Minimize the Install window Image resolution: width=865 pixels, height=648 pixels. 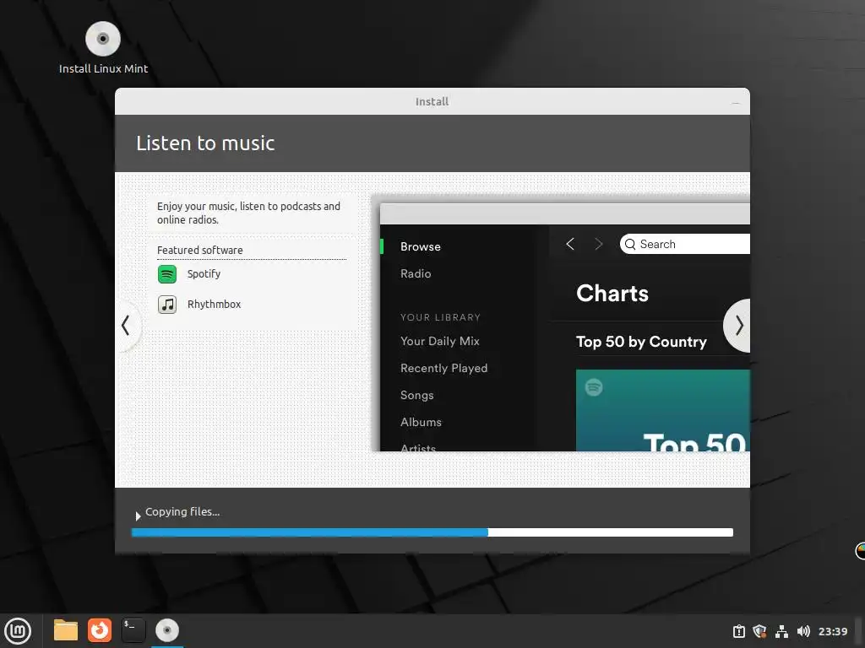[736, 102]
